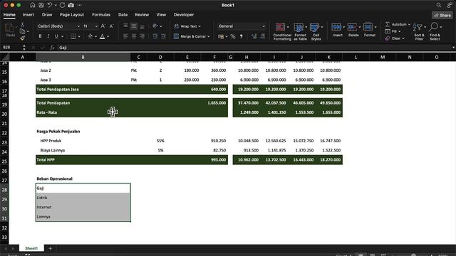Open Format as Table

point(300,31)
